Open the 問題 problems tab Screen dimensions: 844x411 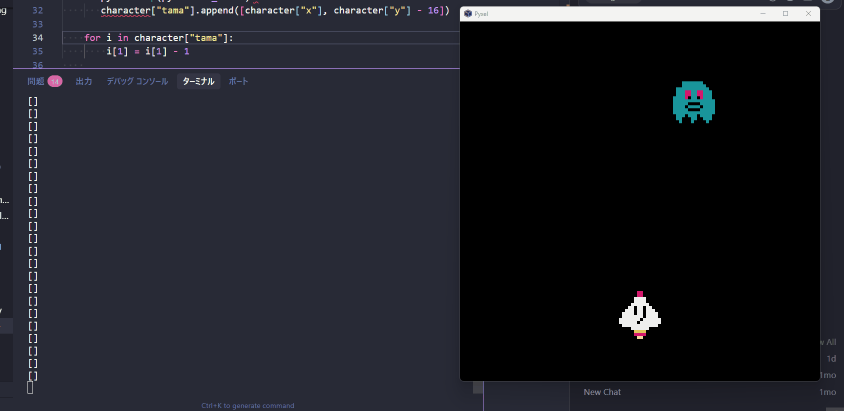36,81
